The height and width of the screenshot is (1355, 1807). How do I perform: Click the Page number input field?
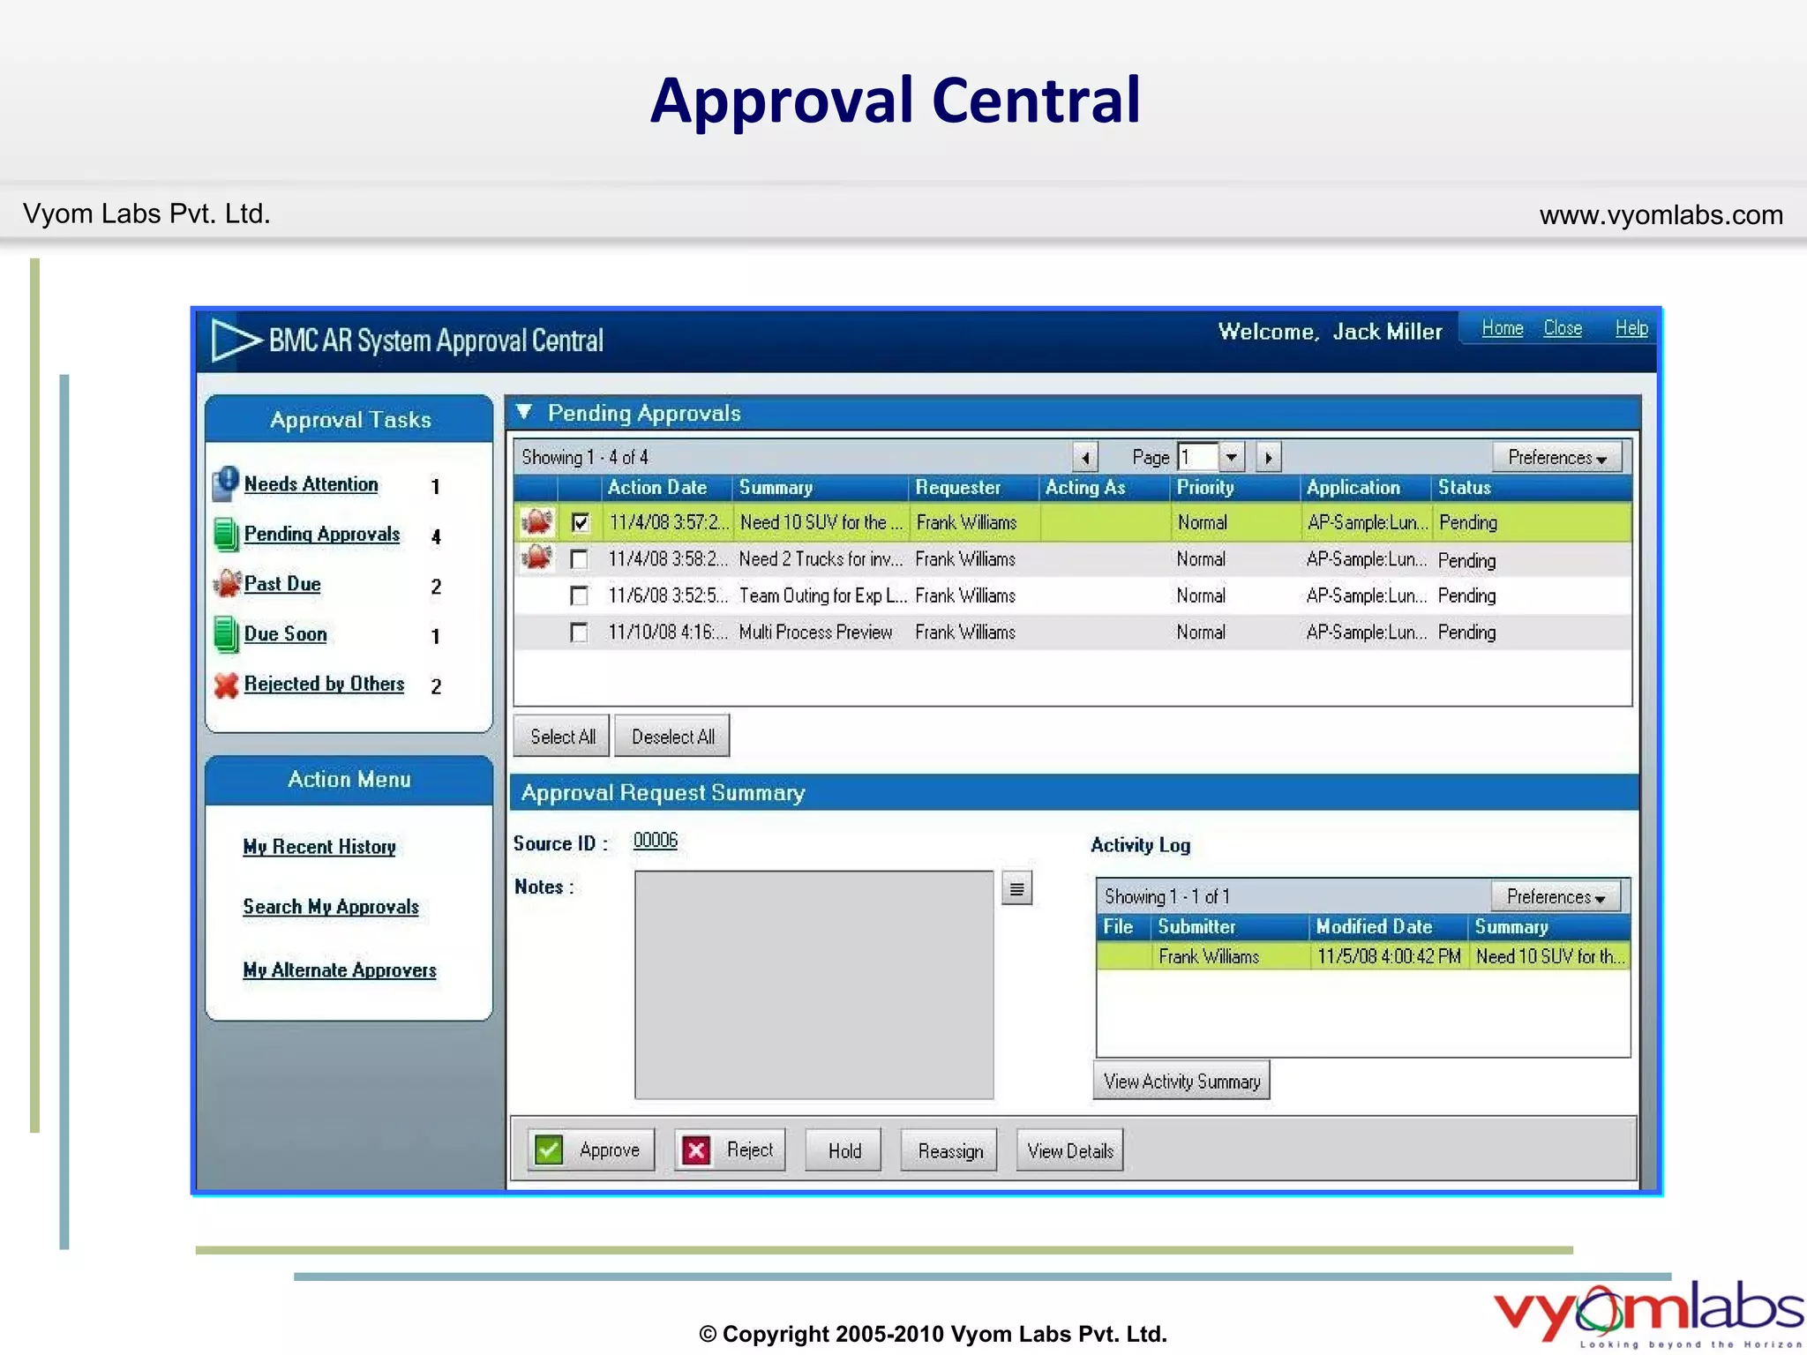tap(1198, 457)
